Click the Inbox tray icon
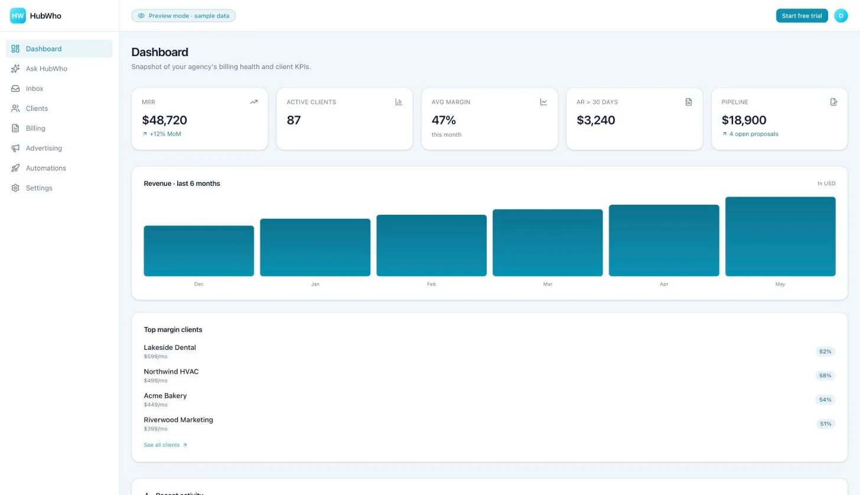This screenshot has width=860, height=495. (x=15, y=88)
